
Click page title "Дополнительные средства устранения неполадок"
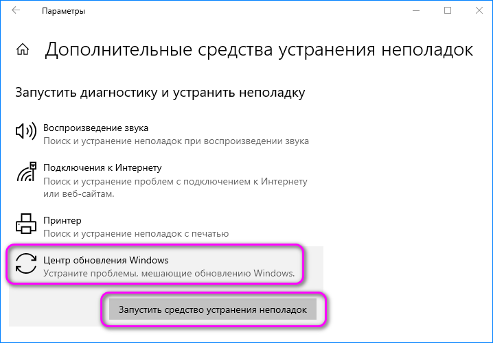coord(259,50)
